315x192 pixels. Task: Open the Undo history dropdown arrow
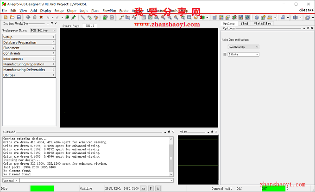pos(53,18)
